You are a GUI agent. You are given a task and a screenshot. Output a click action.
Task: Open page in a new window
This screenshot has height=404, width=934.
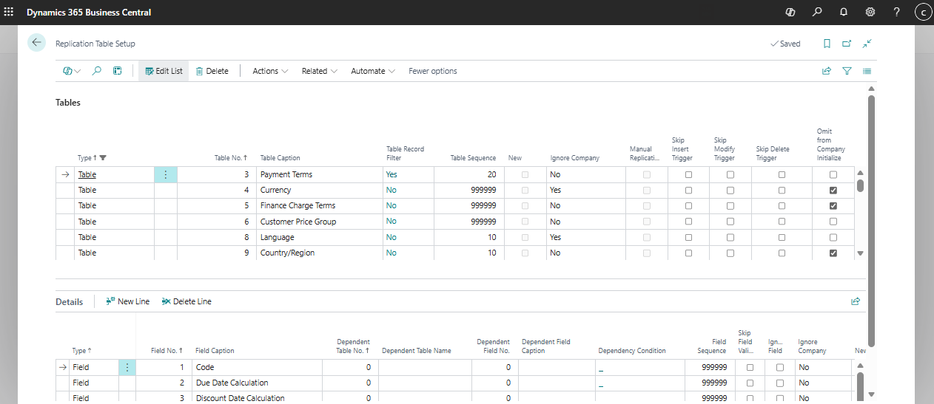pyautogui.click(x=847, y=44)
